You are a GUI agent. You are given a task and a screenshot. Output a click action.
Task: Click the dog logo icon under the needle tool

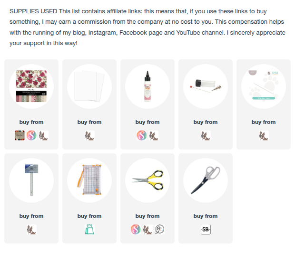coord(206,136)
